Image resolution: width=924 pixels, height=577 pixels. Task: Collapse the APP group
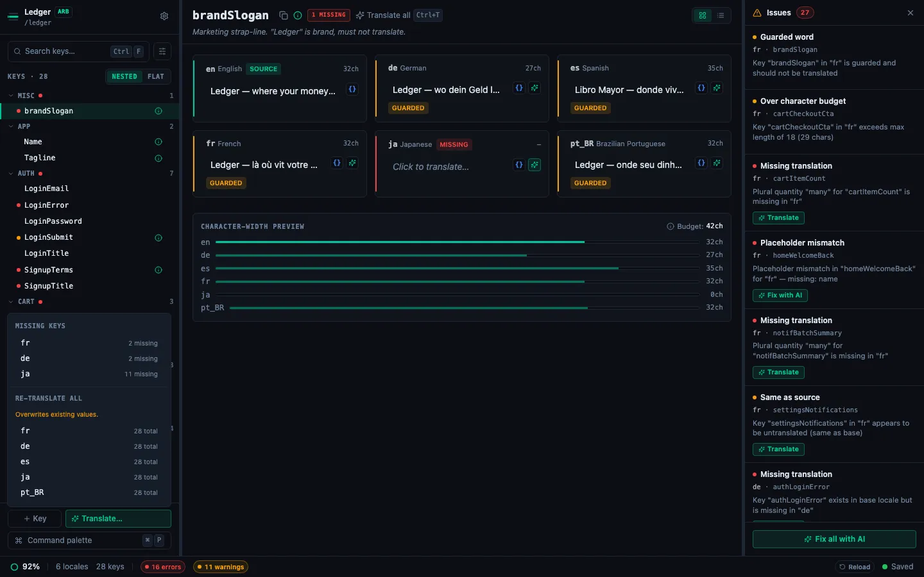pos(11,126)
